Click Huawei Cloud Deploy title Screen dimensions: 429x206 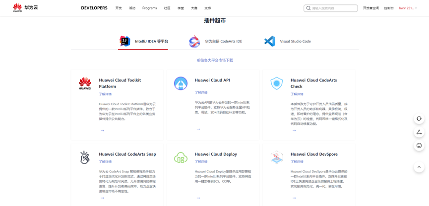pyautogui.click(x=216, y=154)
